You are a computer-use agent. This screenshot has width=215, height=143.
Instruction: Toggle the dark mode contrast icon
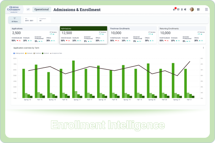click(x=185, y=10)
